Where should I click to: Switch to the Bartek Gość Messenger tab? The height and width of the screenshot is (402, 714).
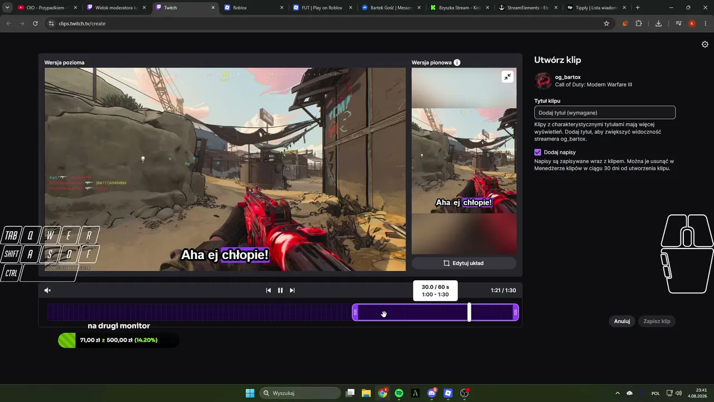[392, 8]
